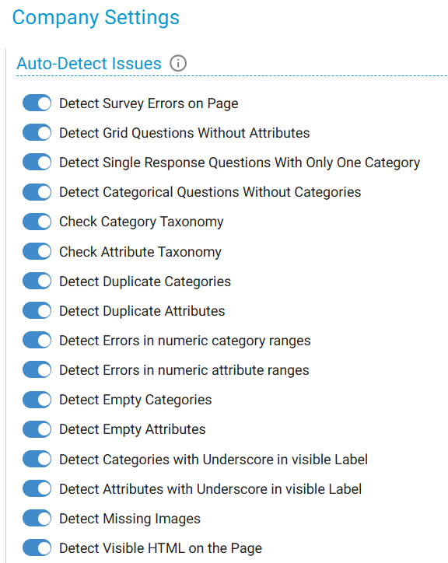Disable Detect Grid Questions Without Attributes
The image size is (448, 563).
pyautogui.click(x=37, y=132)
